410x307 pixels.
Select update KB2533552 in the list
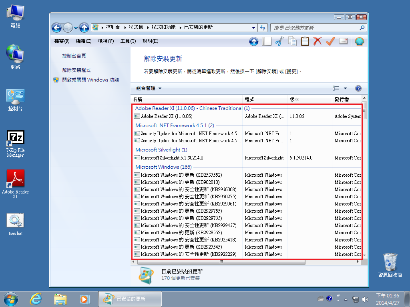pyautogui.click(x=247, y=175)
